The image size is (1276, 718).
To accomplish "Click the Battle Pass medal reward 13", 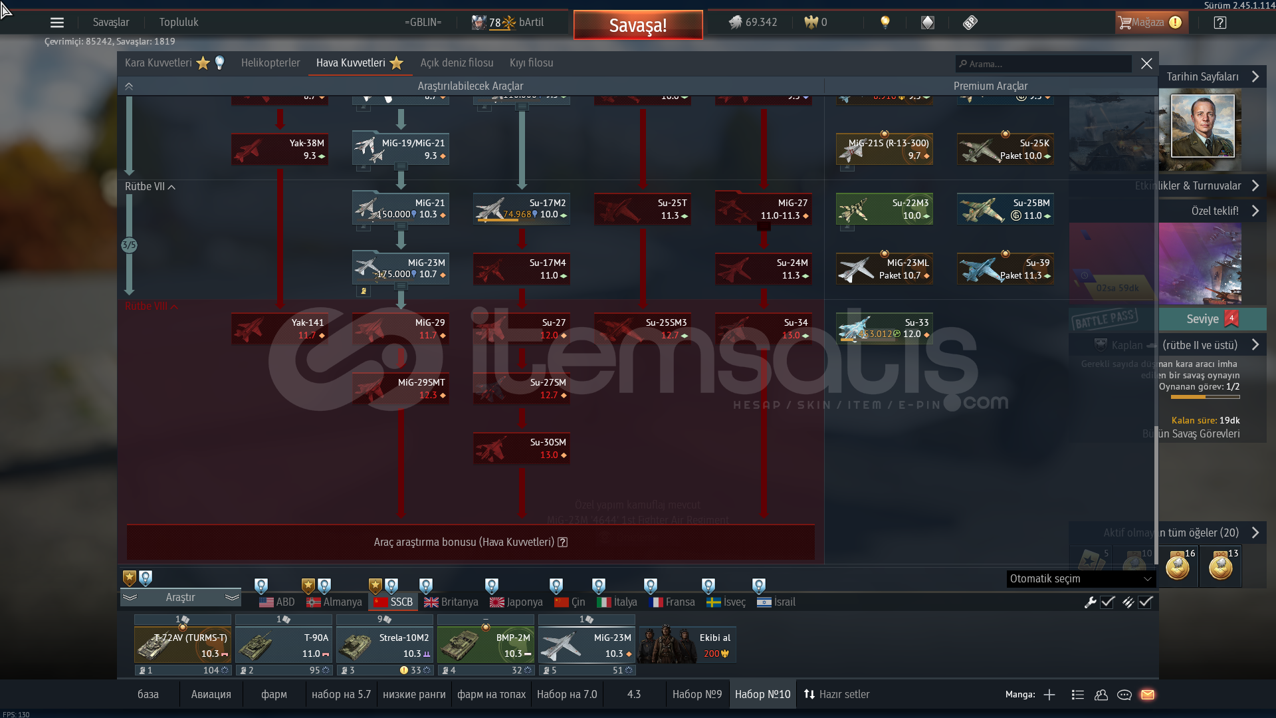I will (x=1221, y=566).
